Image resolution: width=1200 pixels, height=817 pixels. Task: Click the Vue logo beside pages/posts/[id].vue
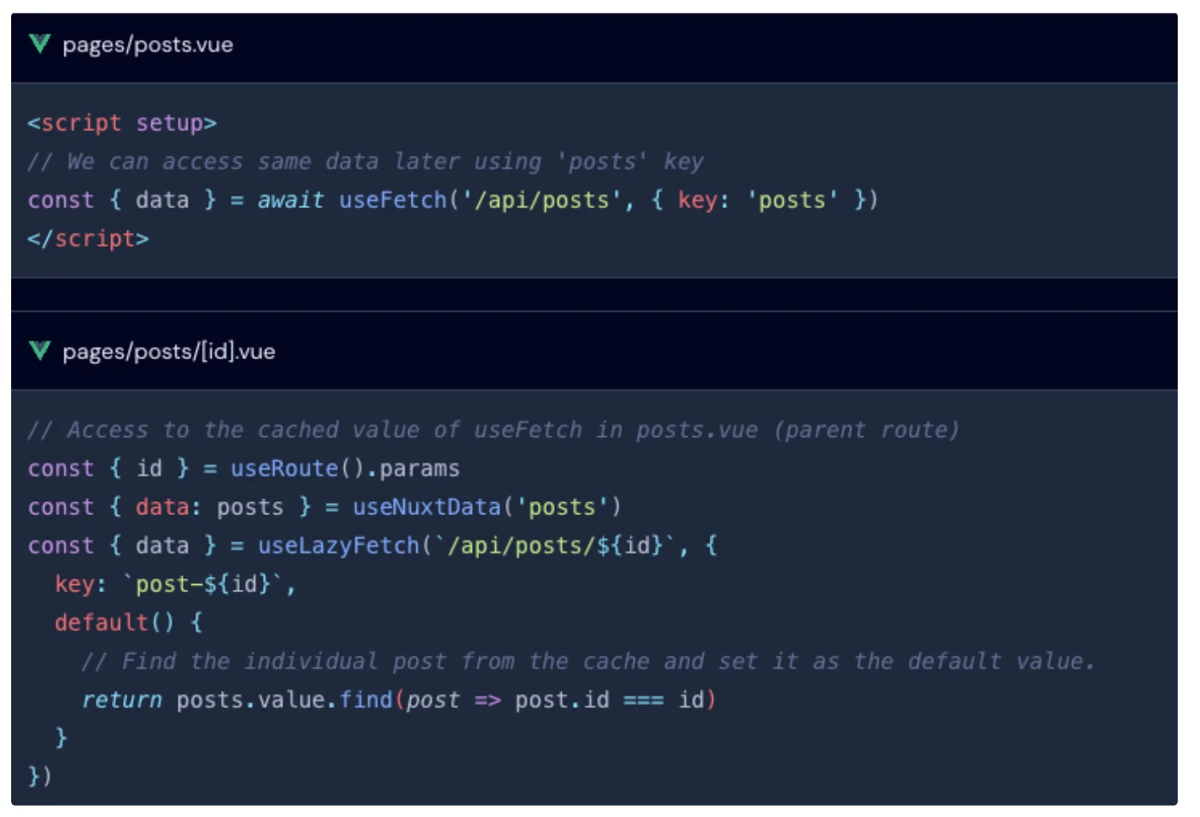click(40, 350)
